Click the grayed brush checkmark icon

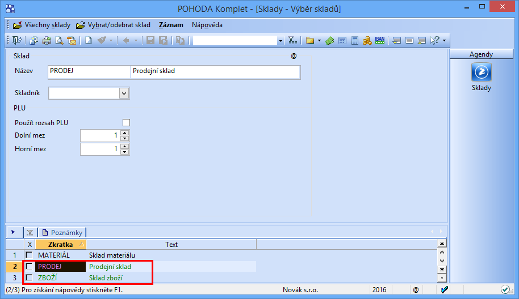pyautogui.click(x=102, y=41)
